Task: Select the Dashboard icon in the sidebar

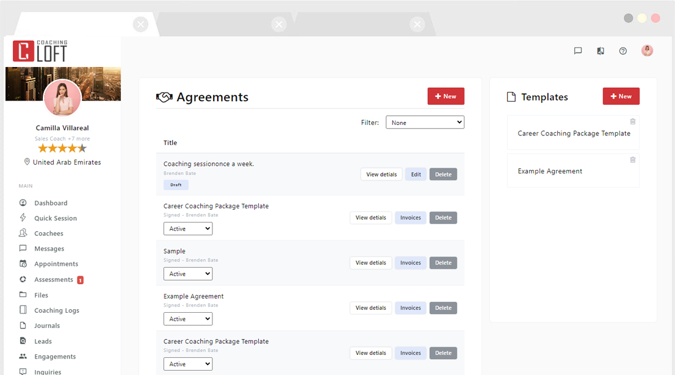Action: [22, 202]
